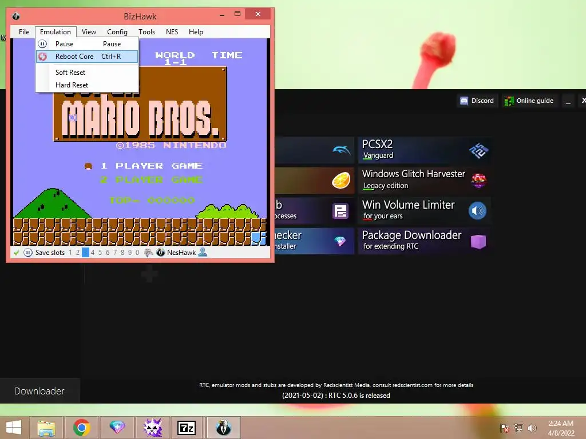
Task: Click the pause button icon beside Save slots
Action: [x=28, y=253]
